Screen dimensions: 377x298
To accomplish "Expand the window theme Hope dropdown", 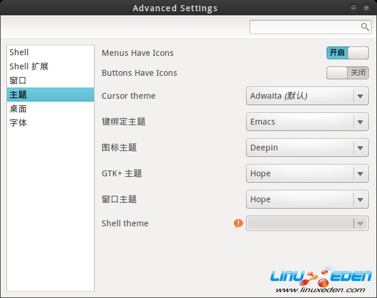I will pyautogui.click(x=307, y=199).
